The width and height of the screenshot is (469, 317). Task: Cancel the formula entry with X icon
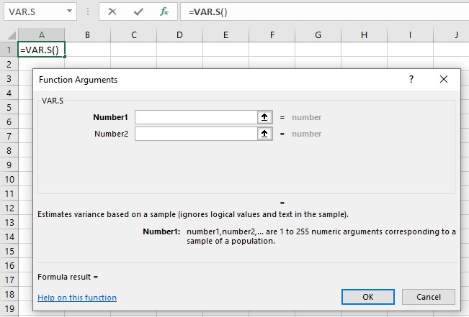(x=112, y=12)
